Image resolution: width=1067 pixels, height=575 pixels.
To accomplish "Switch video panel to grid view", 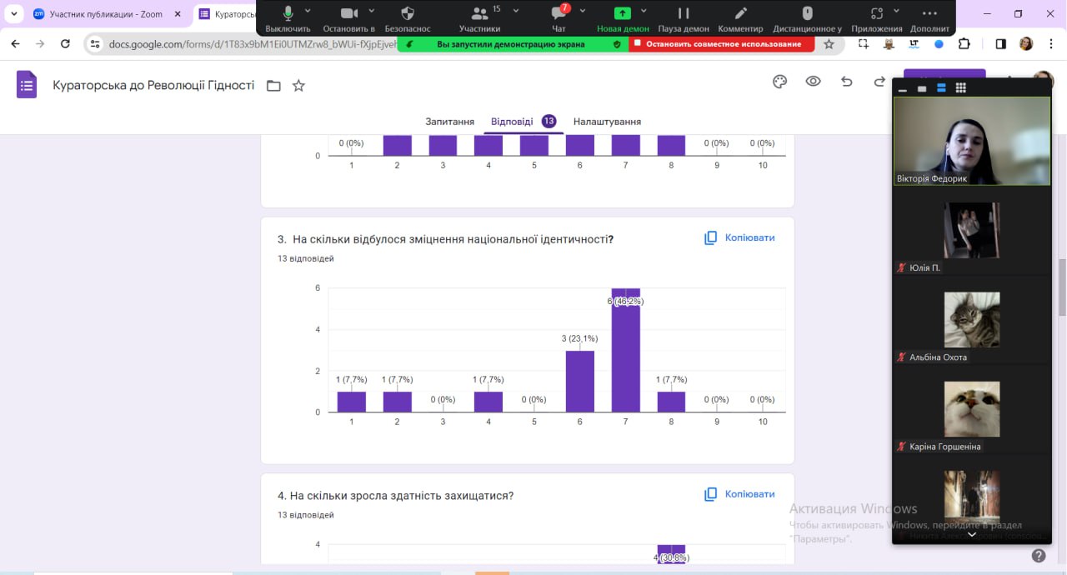I will coord(960,88).
